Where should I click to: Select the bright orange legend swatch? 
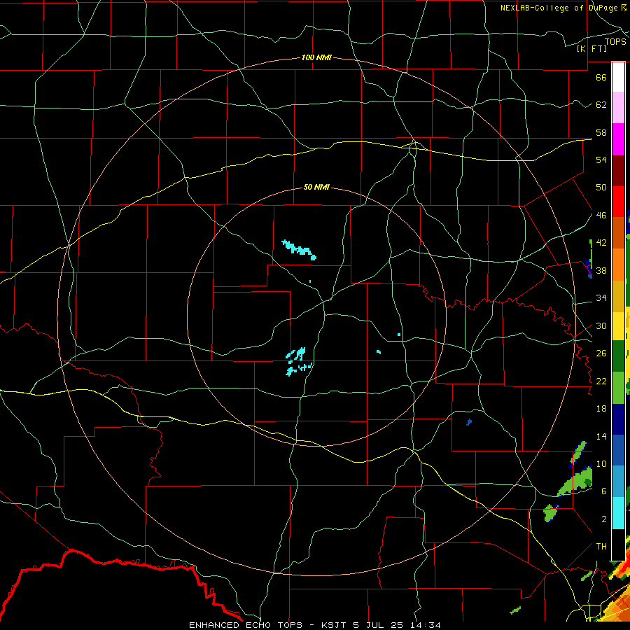618,264
